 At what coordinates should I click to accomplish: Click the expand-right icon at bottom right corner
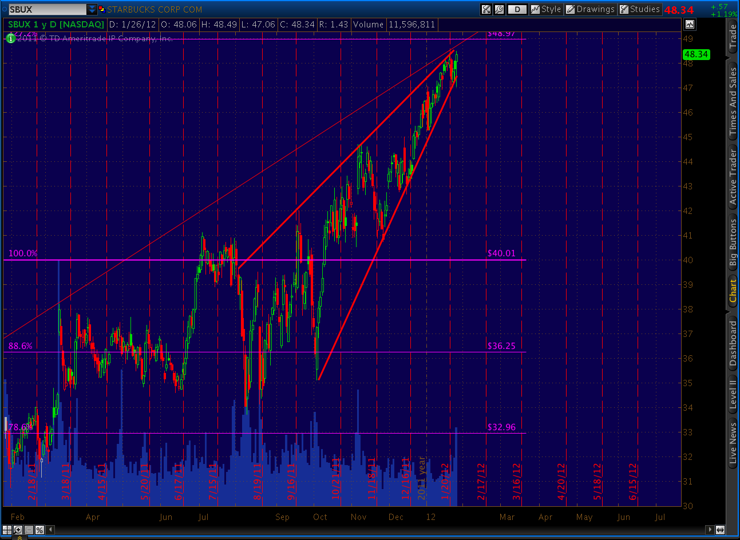click(x=720, y=530)
